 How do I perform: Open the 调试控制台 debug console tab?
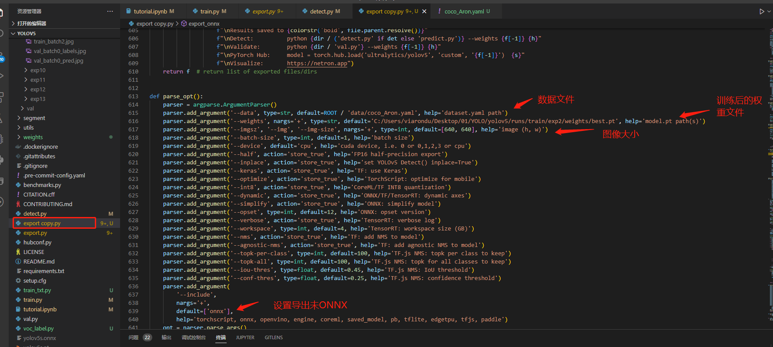[x=194, y=337]
